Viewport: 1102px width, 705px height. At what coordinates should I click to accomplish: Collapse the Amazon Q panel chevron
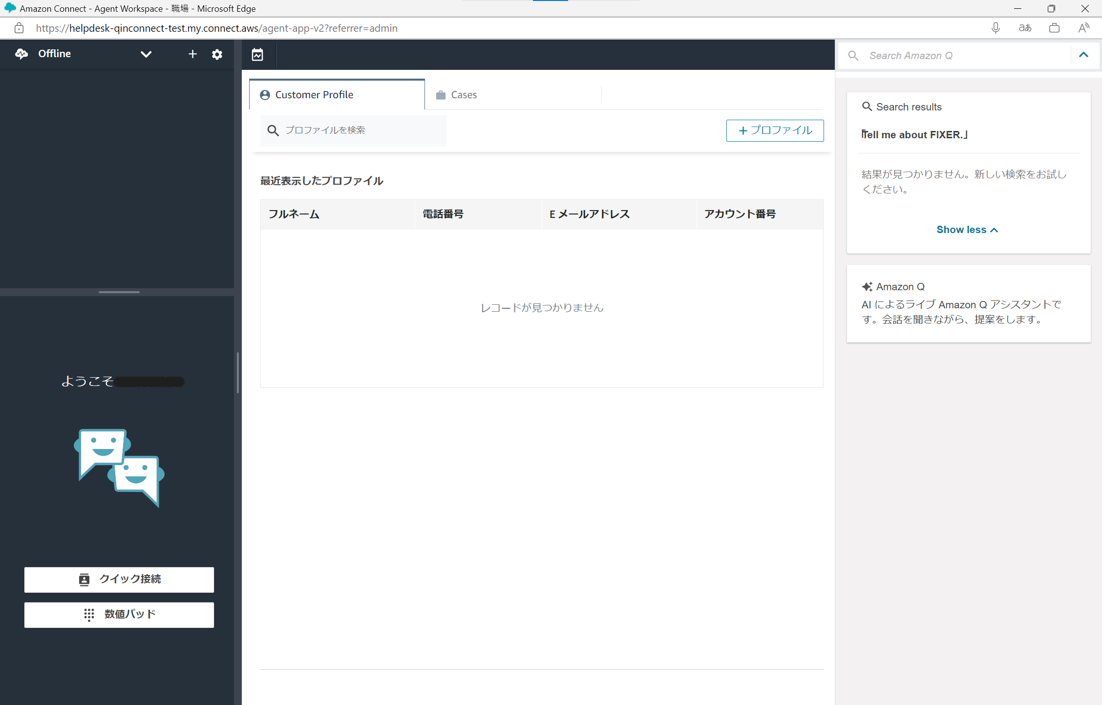(1083, 55)
